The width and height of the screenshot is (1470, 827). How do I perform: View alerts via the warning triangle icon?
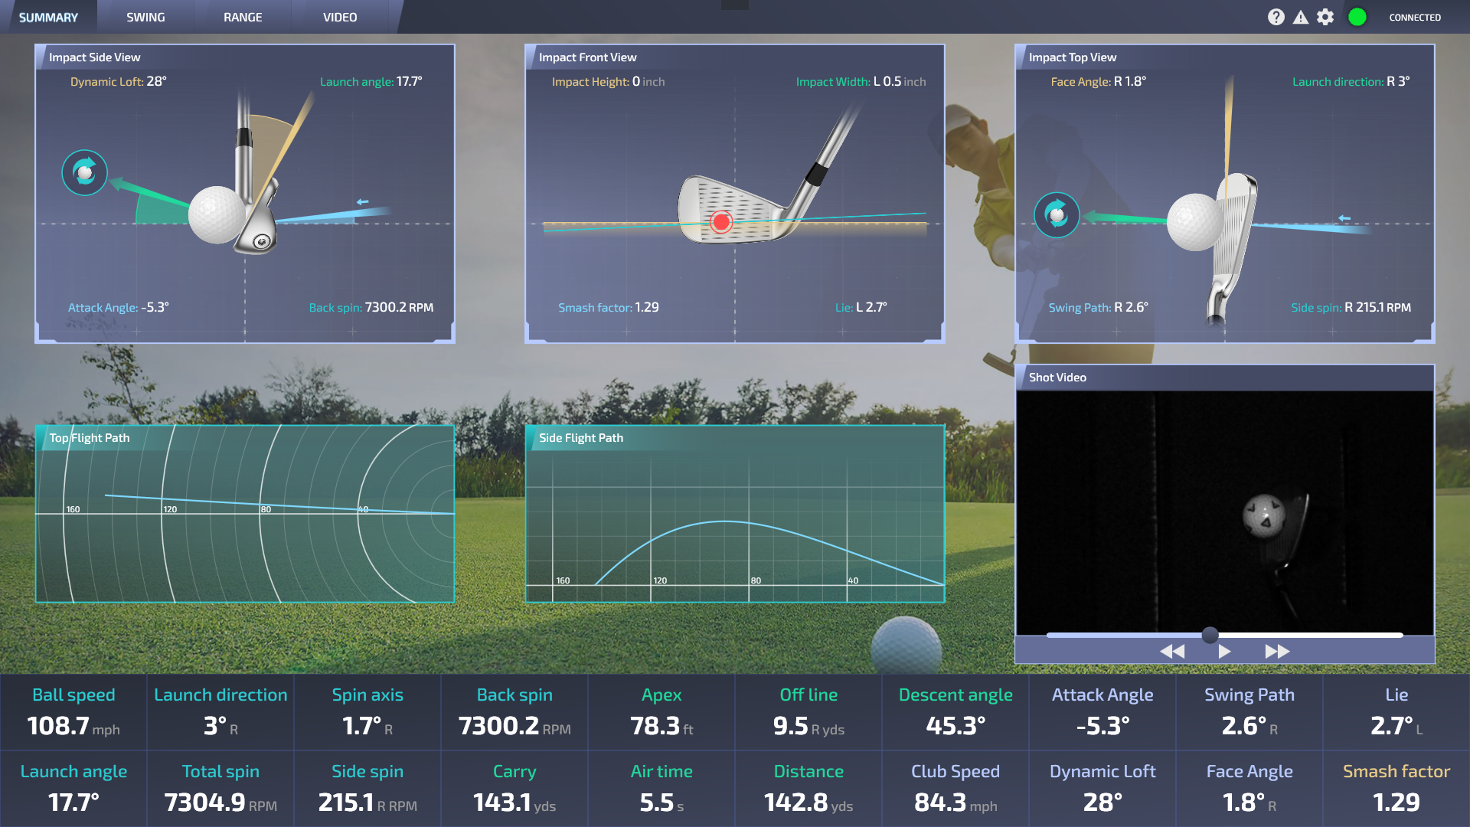pyautogui.click(x=1301, y=16)
